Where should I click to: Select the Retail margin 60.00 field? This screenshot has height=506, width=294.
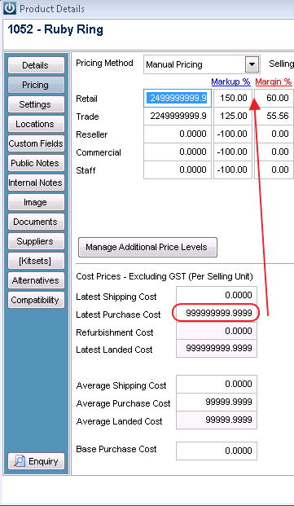pyautogui.click(x=274, y=98)
